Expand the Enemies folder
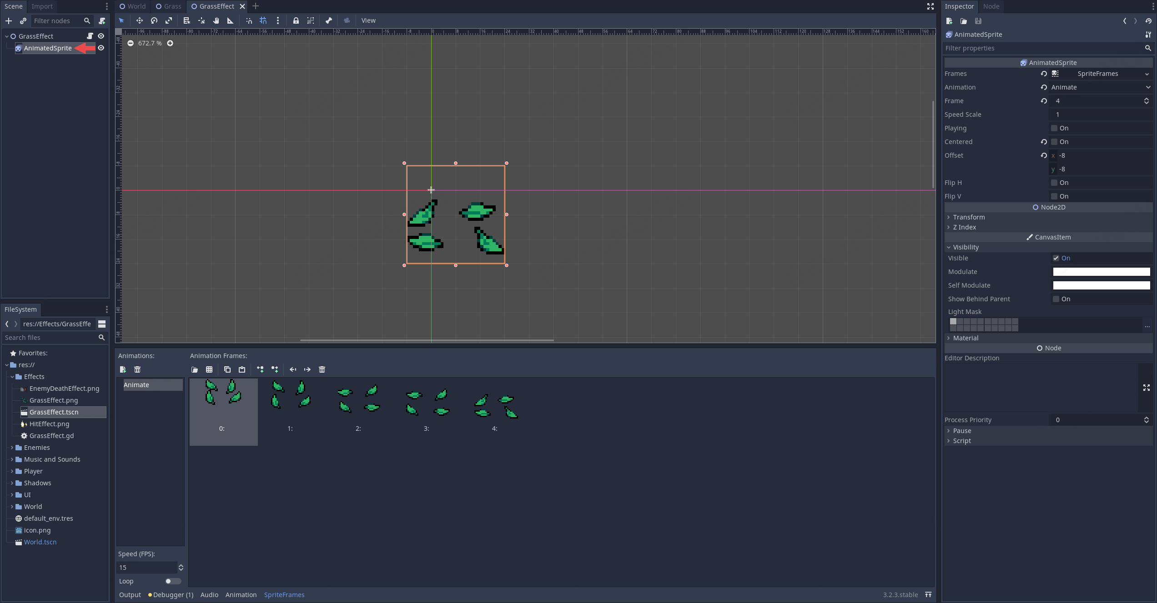 [12, 448]
